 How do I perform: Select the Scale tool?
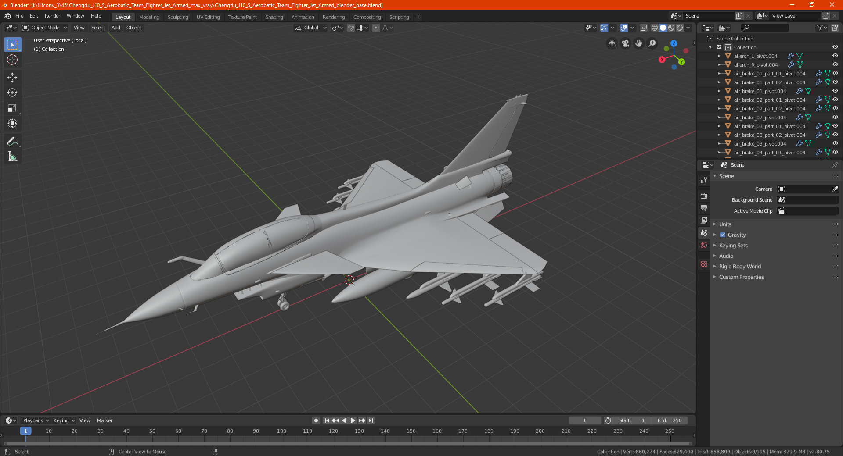[12, 108]
